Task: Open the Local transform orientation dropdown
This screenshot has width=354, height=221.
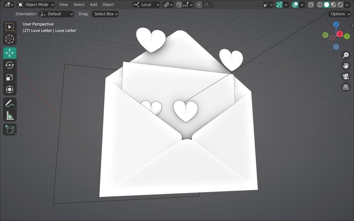Action: coord(146,5)
